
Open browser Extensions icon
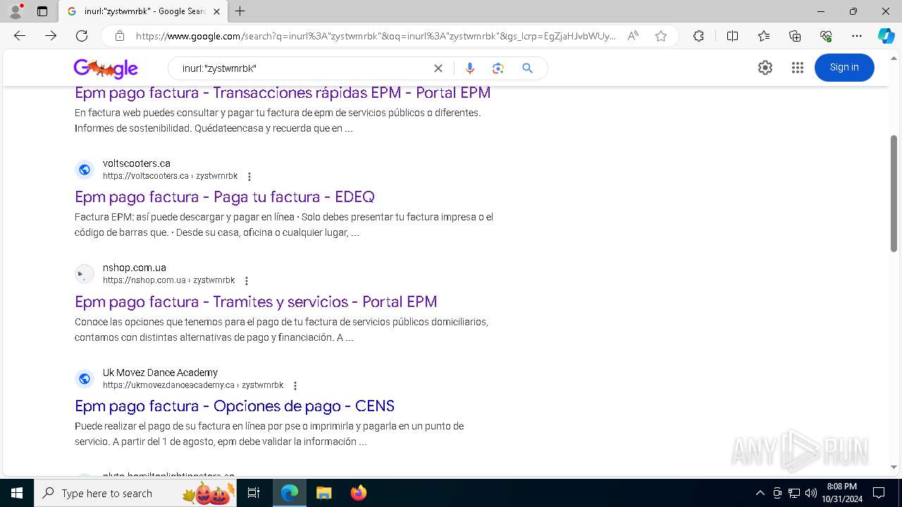click(698, 36)
